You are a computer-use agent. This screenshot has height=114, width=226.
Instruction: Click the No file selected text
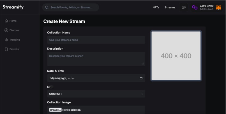pos(72,110)
